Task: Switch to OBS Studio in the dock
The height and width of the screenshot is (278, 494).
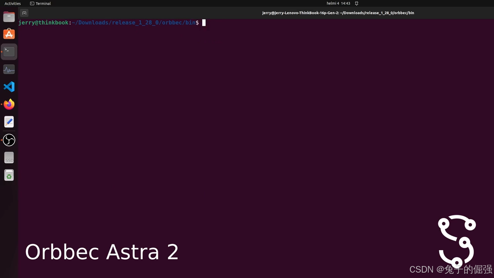Action: 9,140
